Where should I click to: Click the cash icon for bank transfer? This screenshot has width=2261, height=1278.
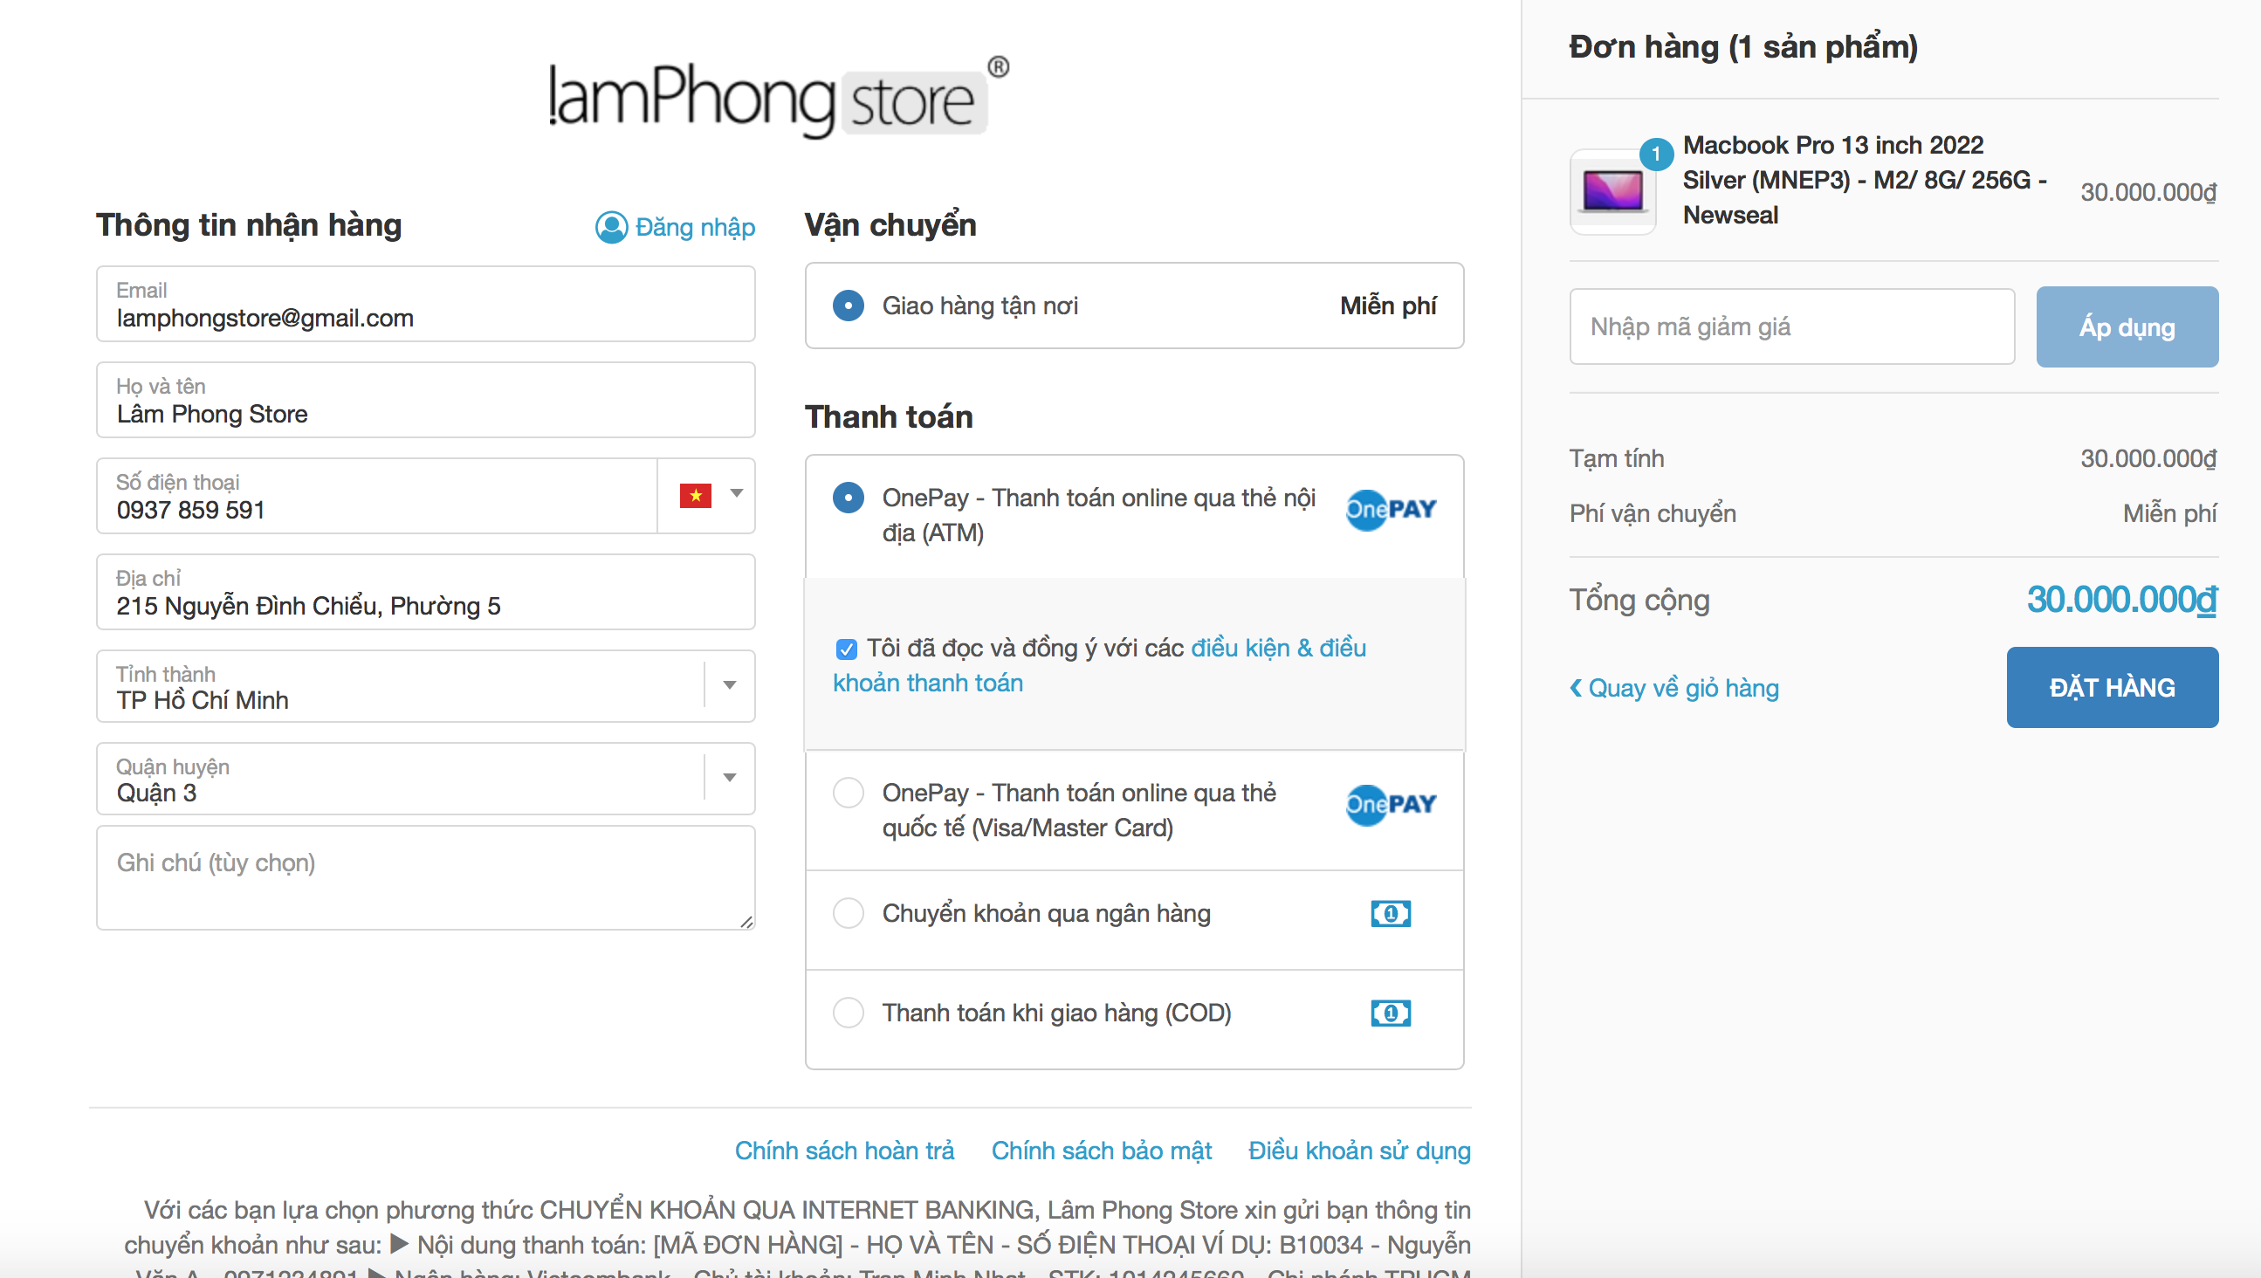1391,914
